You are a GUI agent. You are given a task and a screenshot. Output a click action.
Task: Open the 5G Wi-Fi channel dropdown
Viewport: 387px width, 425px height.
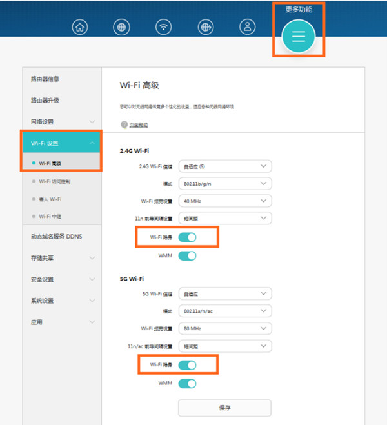(225, 293)
